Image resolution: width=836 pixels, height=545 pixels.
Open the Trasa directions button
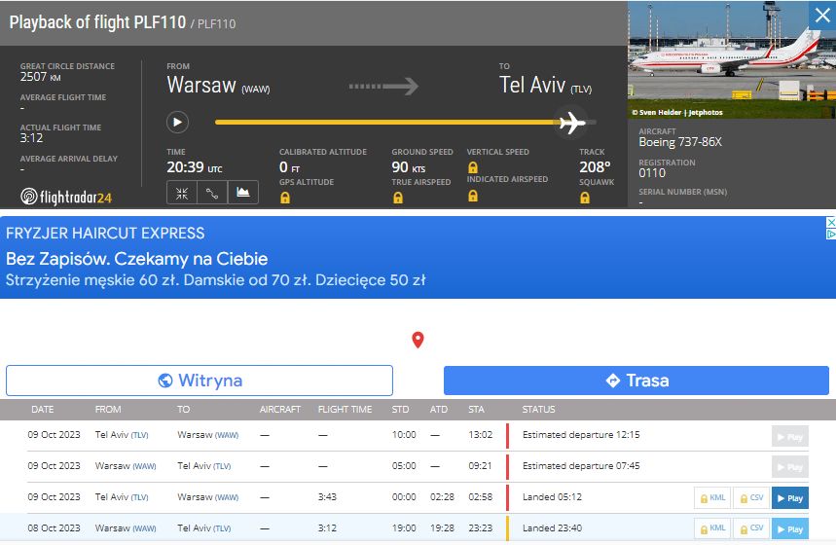[636, 381]
